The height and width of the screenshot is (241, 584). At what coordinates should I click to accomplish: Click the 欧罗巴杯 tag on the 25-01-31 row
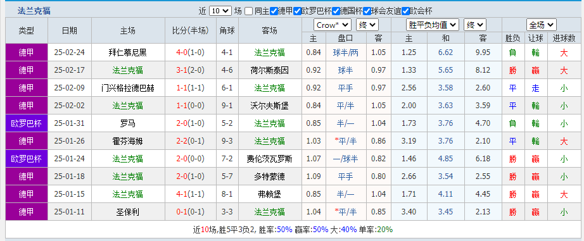pyautogui.click(x=27, y=123)
